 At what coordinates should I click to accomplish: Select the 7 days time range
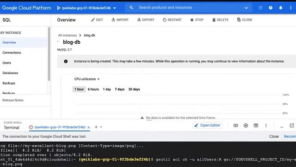pos(119,89)
